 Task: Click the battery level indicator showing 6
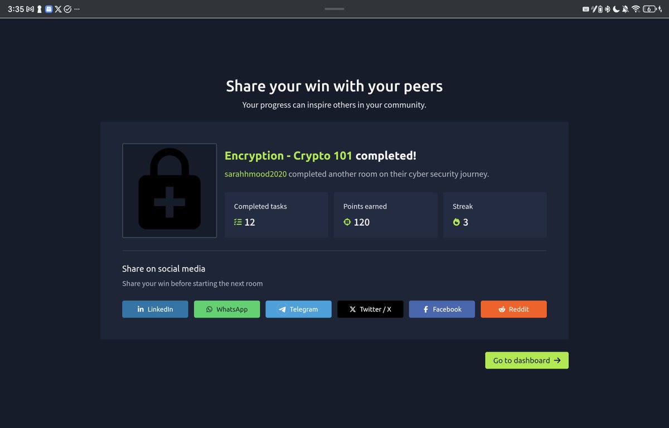tap(649, 9)
